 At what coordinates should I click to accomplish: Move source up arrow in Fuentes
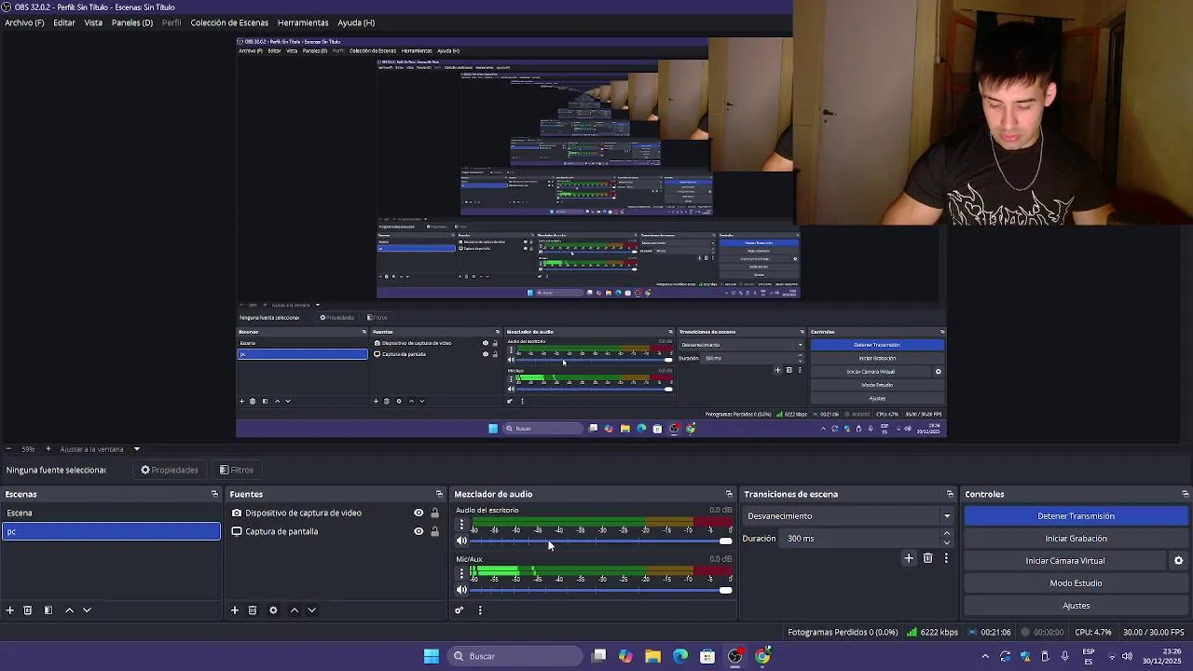pyautogui.click(x=295, y=610)
